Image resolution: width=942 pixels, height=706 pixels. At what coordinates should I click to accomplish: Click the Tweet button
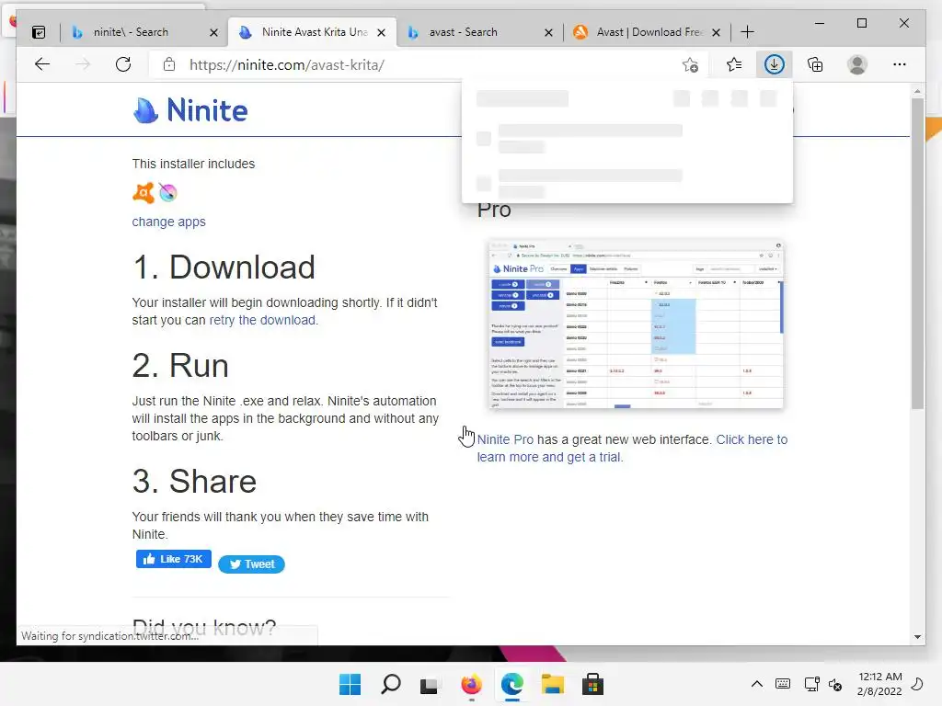pyautogui.click(x=251, y=564)
